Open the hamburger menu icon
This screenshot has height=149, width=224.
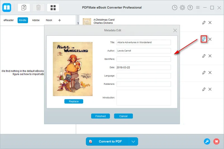[198, 8]
